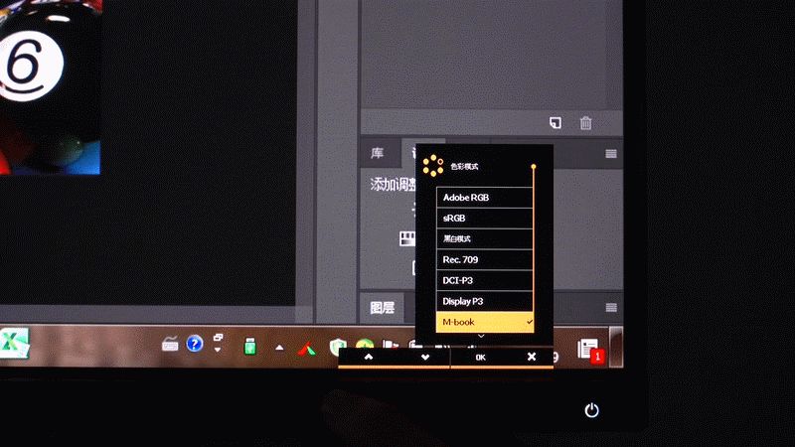
Task: Switch to the 库 tab in Photoshop
Action: 378,153
